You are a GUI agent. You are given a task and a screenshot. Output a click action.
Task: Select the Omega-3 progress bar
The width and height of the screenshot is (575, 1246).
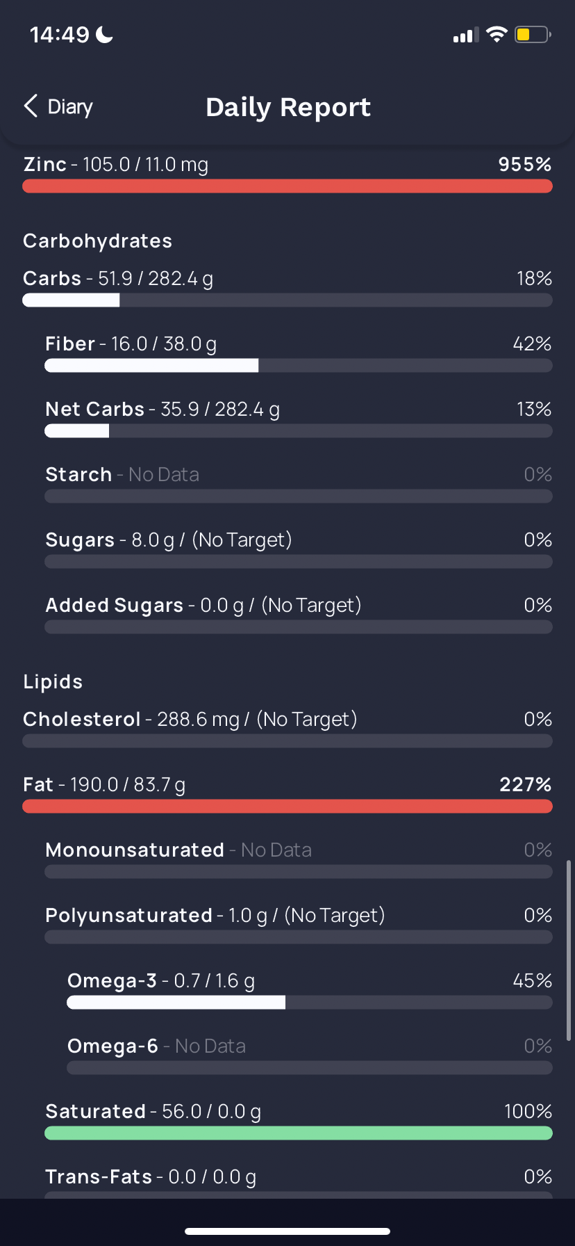tap(310, 1003)
